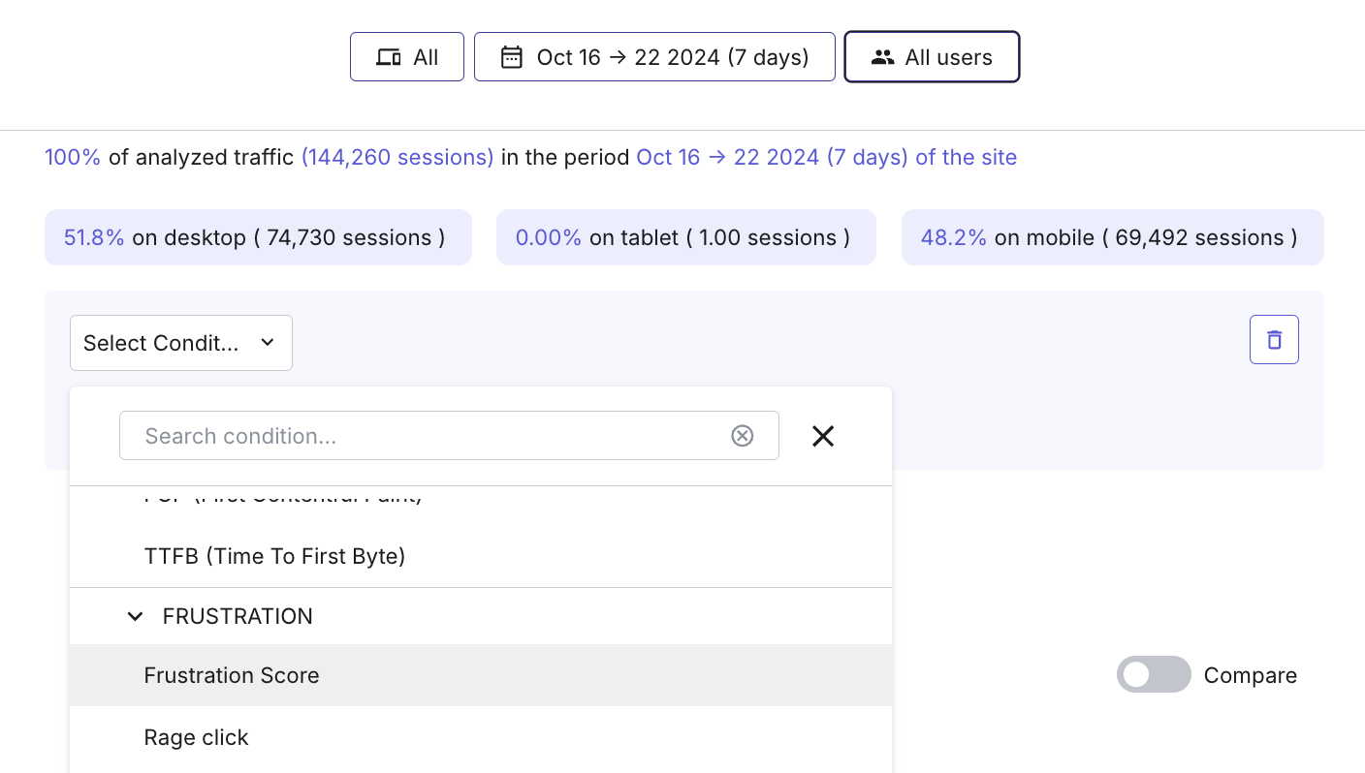Click the devices icon in All filter
1365x773 pixels.
389,57
